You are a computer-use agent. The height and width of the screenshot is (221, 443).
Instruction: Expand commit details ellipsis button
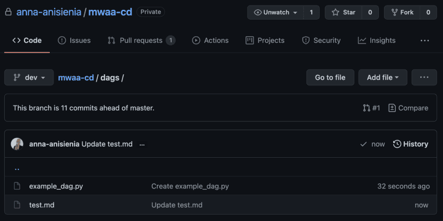(x=142, y=144)
